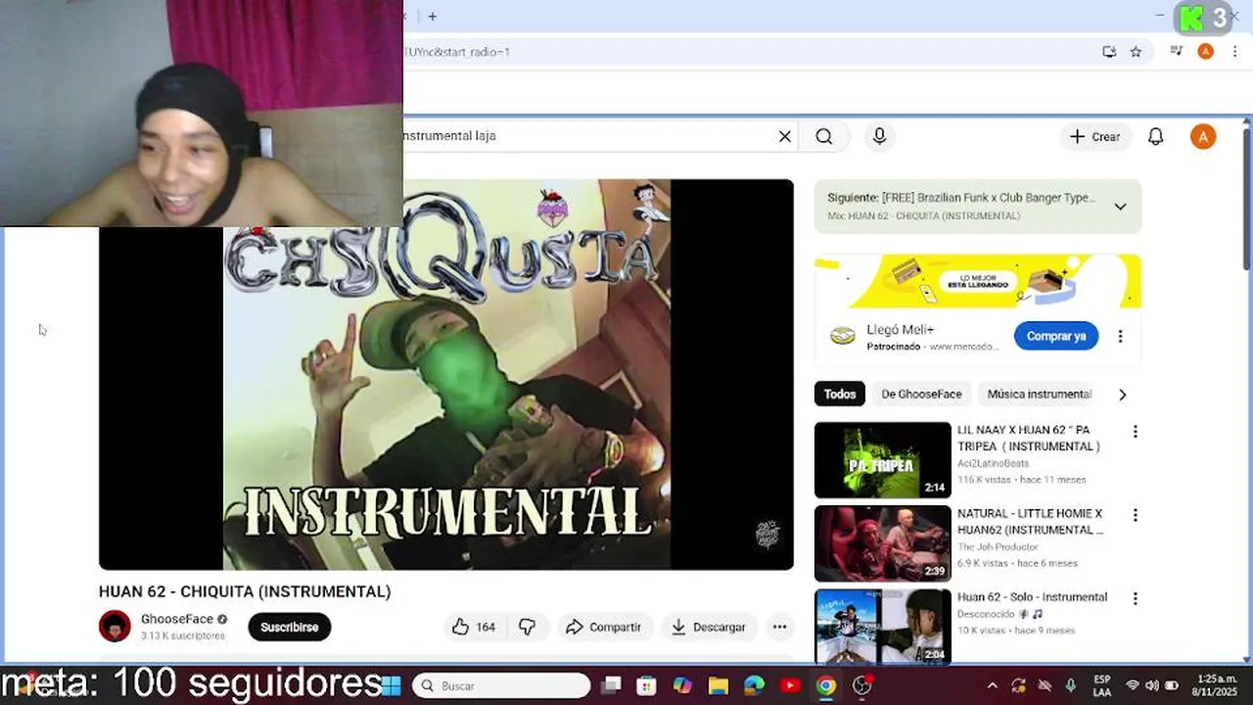Open a new Chrome tab
Screen dimensions: 1253x705
tap(432, 16)
